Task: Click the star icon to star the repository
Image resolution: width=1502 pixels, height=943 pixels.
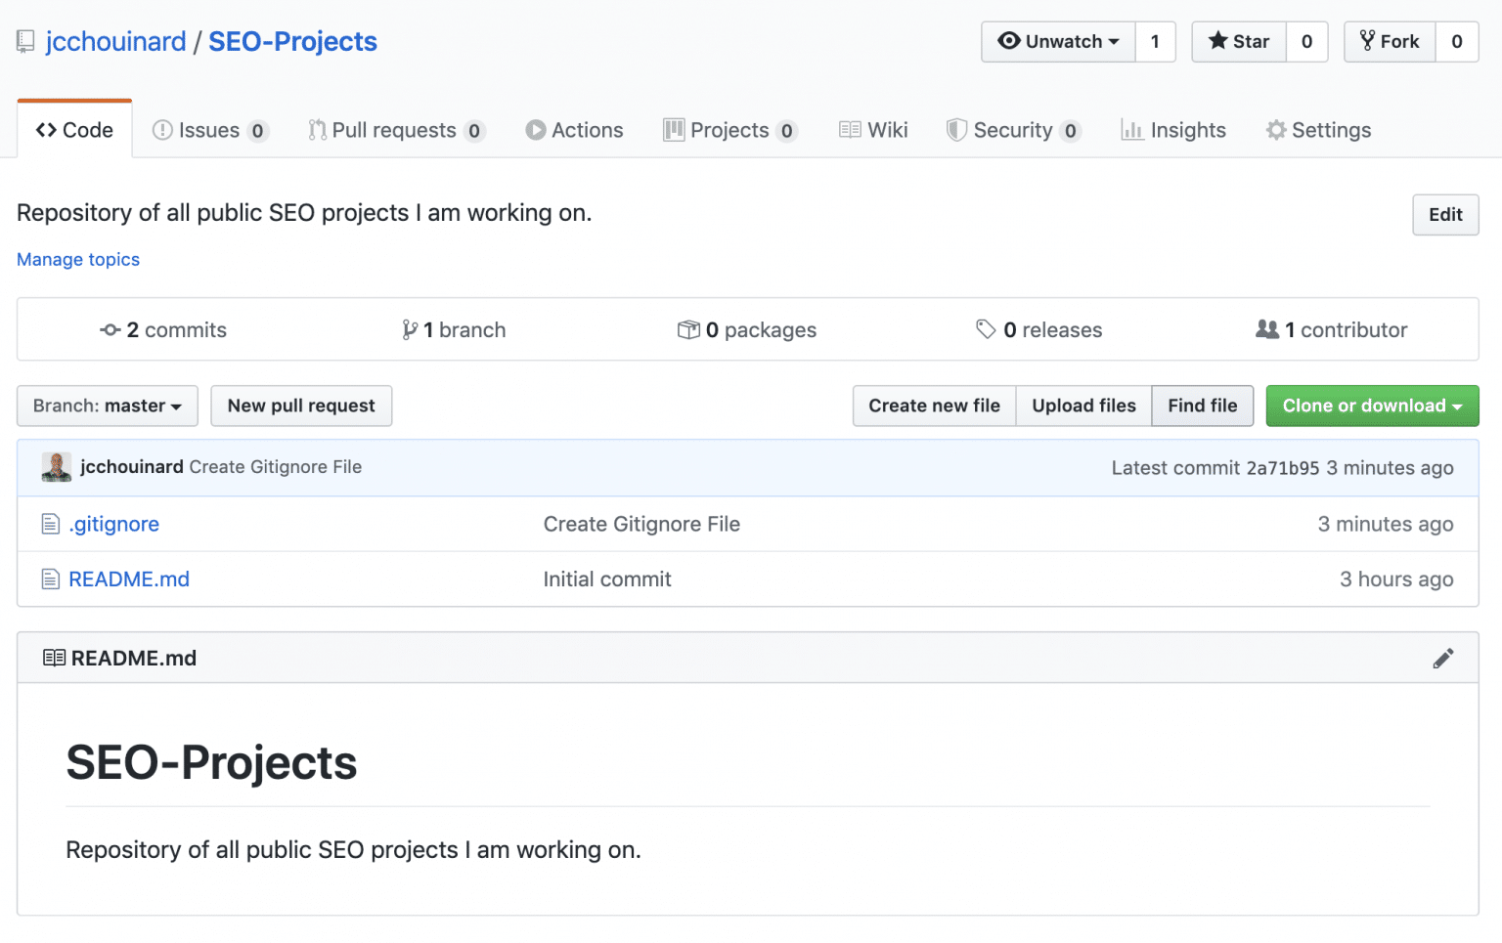Action: pos(1216,41)
